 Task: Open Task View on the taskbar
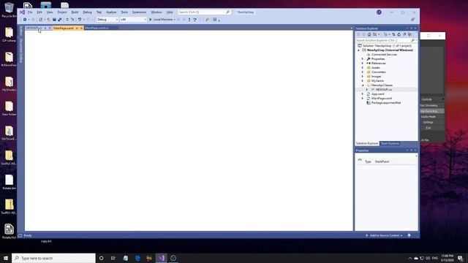113,258
